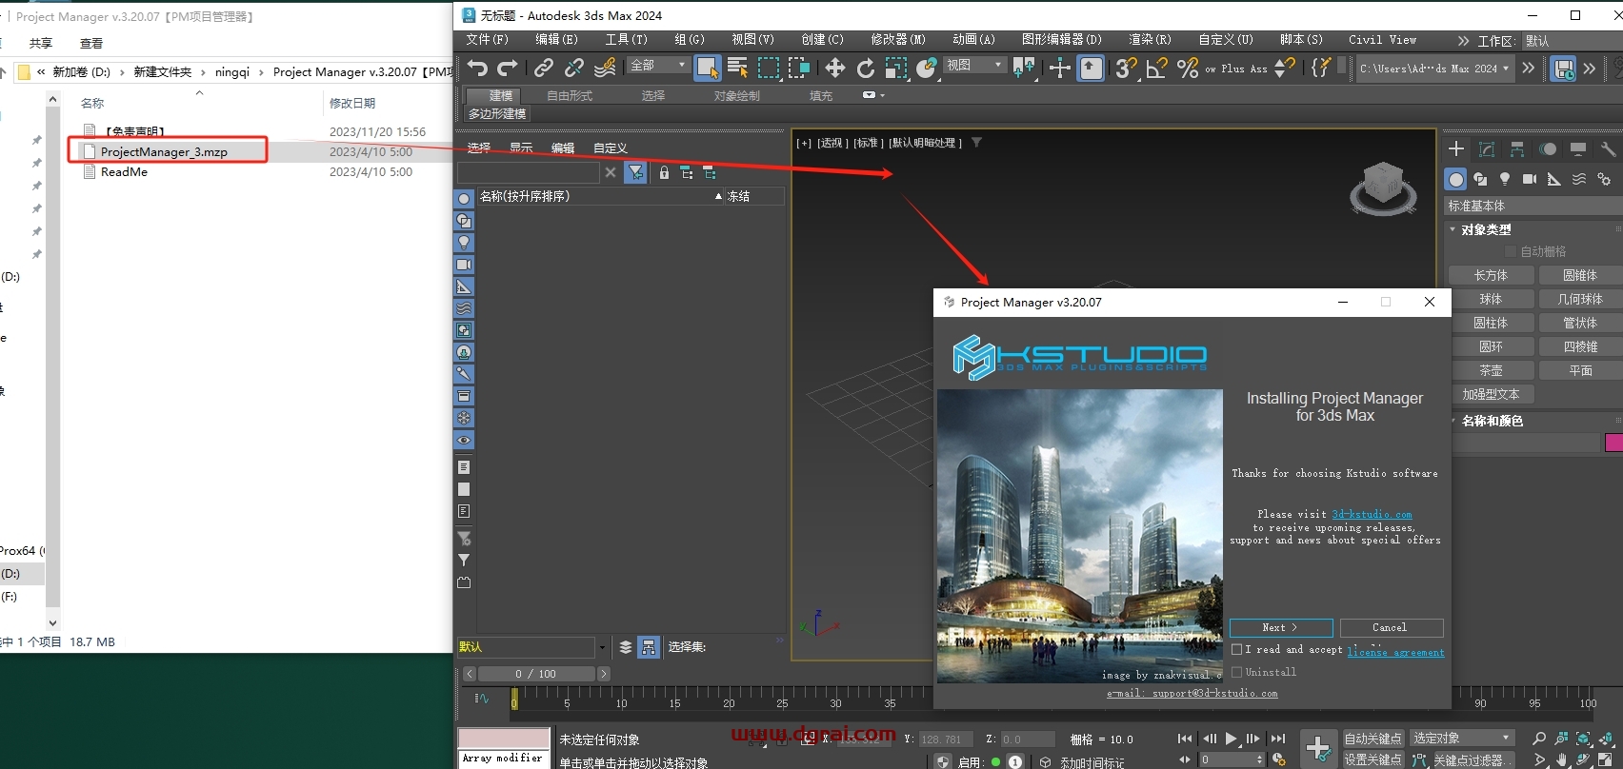Toggle Sort by Hierarchy button in explorer footer
This screenshot has width=1623, height=769.
(x=649, y=647)
